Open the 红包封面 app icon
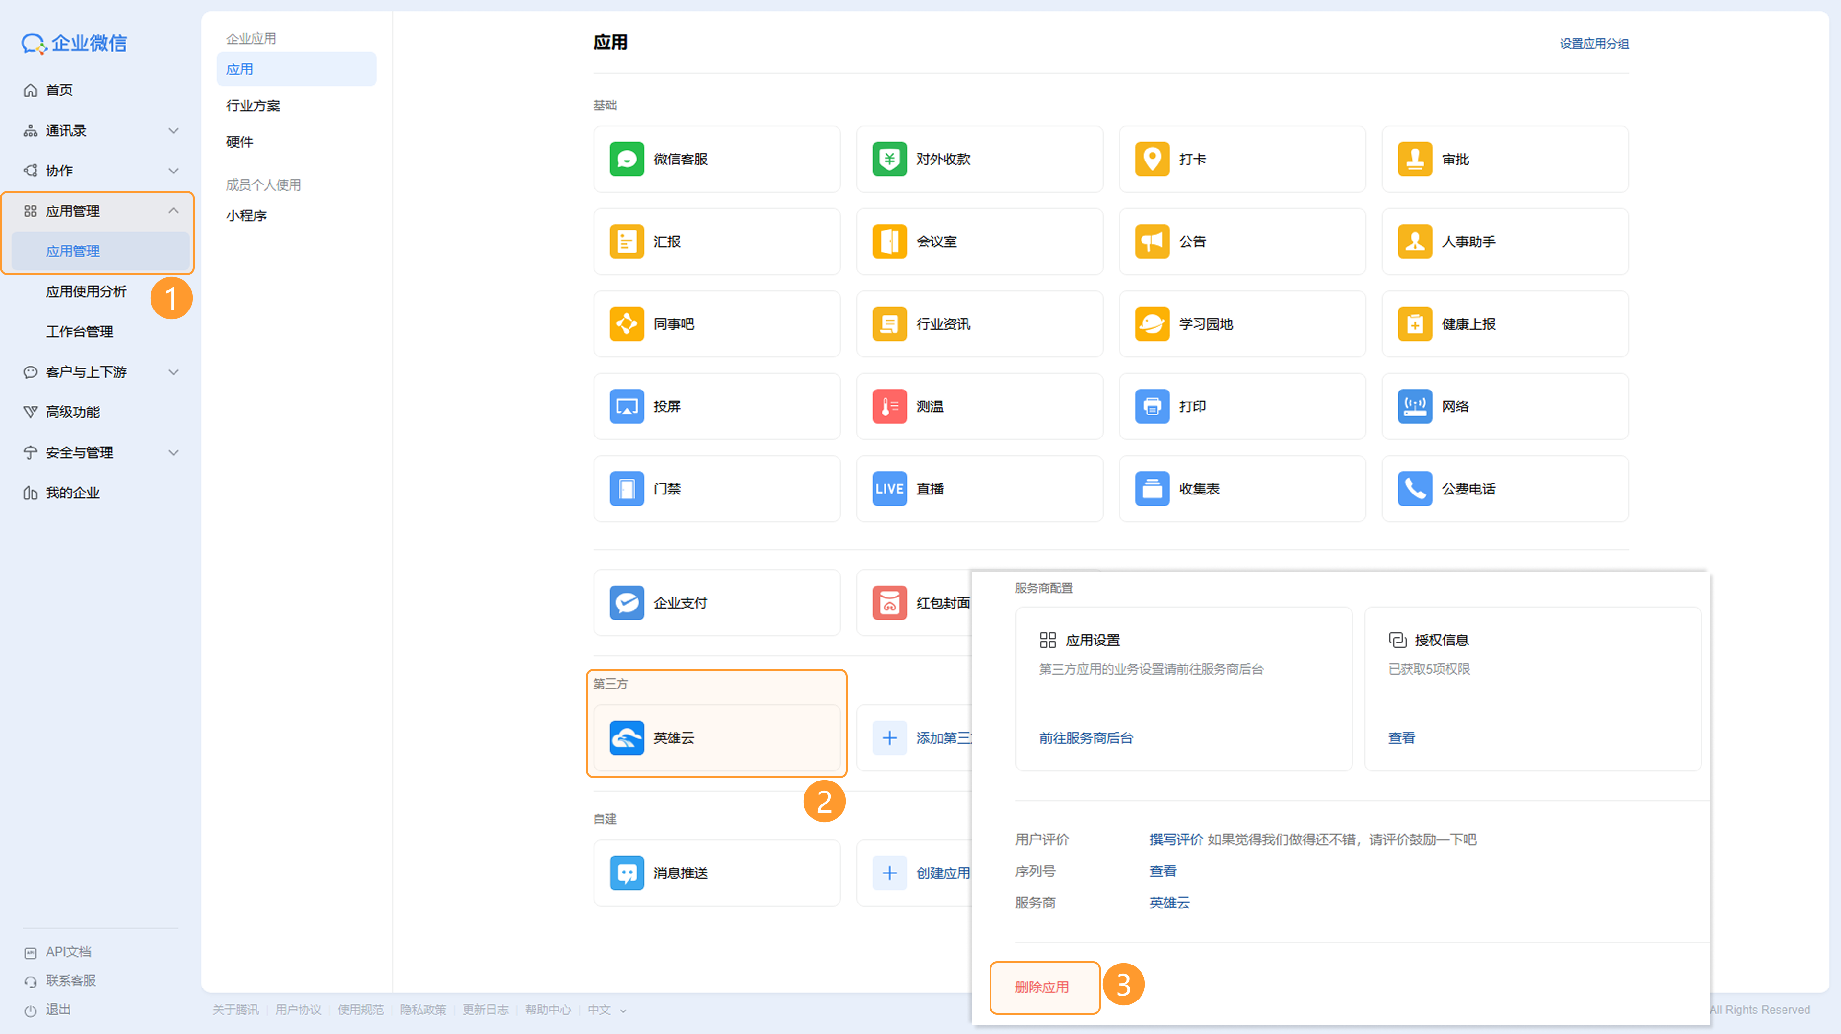Viewport: 1841px width, 1034px height. [889, 603]
